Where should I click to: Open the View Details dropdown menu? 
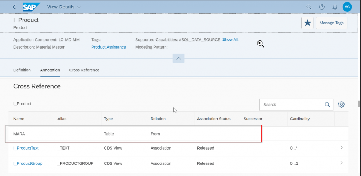64,7
